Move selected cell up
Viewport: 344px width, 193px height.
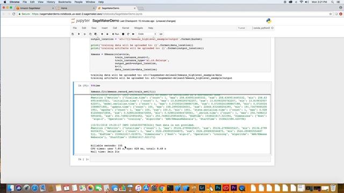click(102, 34)
